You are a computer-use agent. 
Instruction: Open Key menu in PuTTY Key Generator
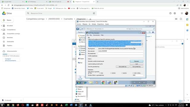pyautogui.click(x=91, y=35)
